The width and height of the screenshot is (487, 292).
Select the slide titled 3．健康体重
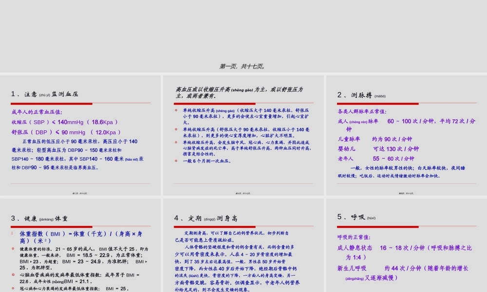coord(80,248)
